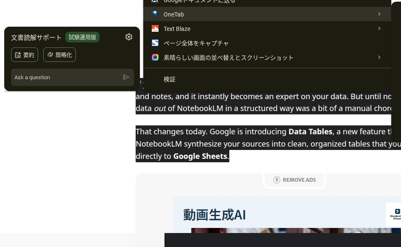Focus the Ask a question input field

(x=66, y=78)
